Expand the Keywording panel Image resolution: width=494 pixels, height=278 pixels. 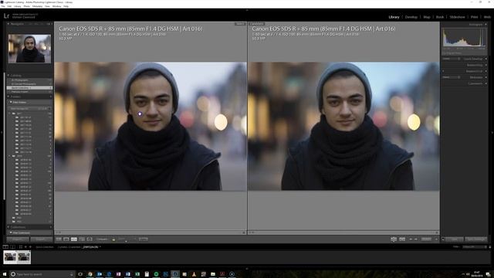point(486,65)
